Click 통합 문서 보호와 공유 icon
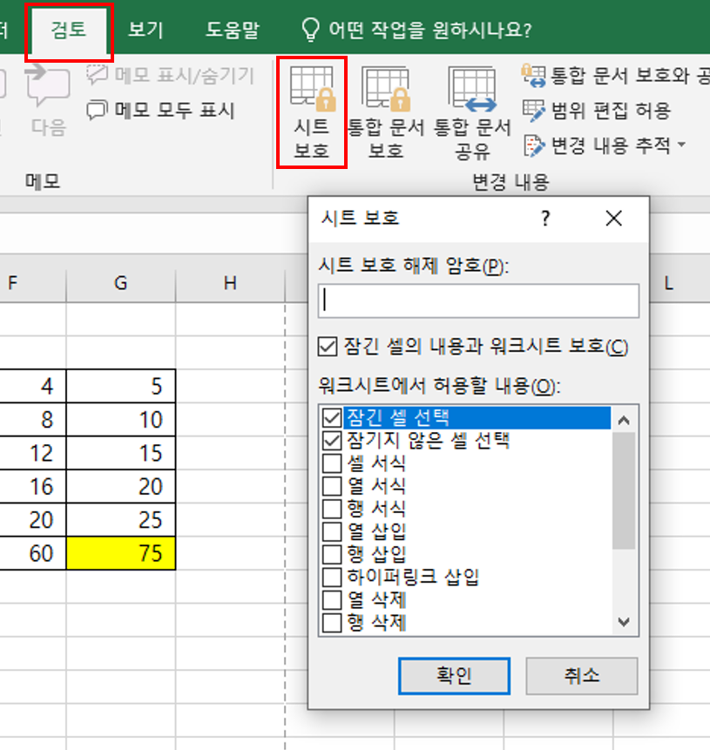Screen dimensions: 710x750 [x=533, y=76]
